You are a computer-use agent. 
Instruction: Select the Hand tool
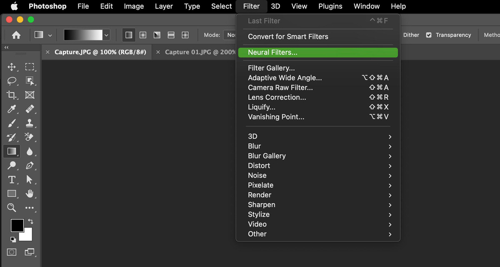pos(30,194)
